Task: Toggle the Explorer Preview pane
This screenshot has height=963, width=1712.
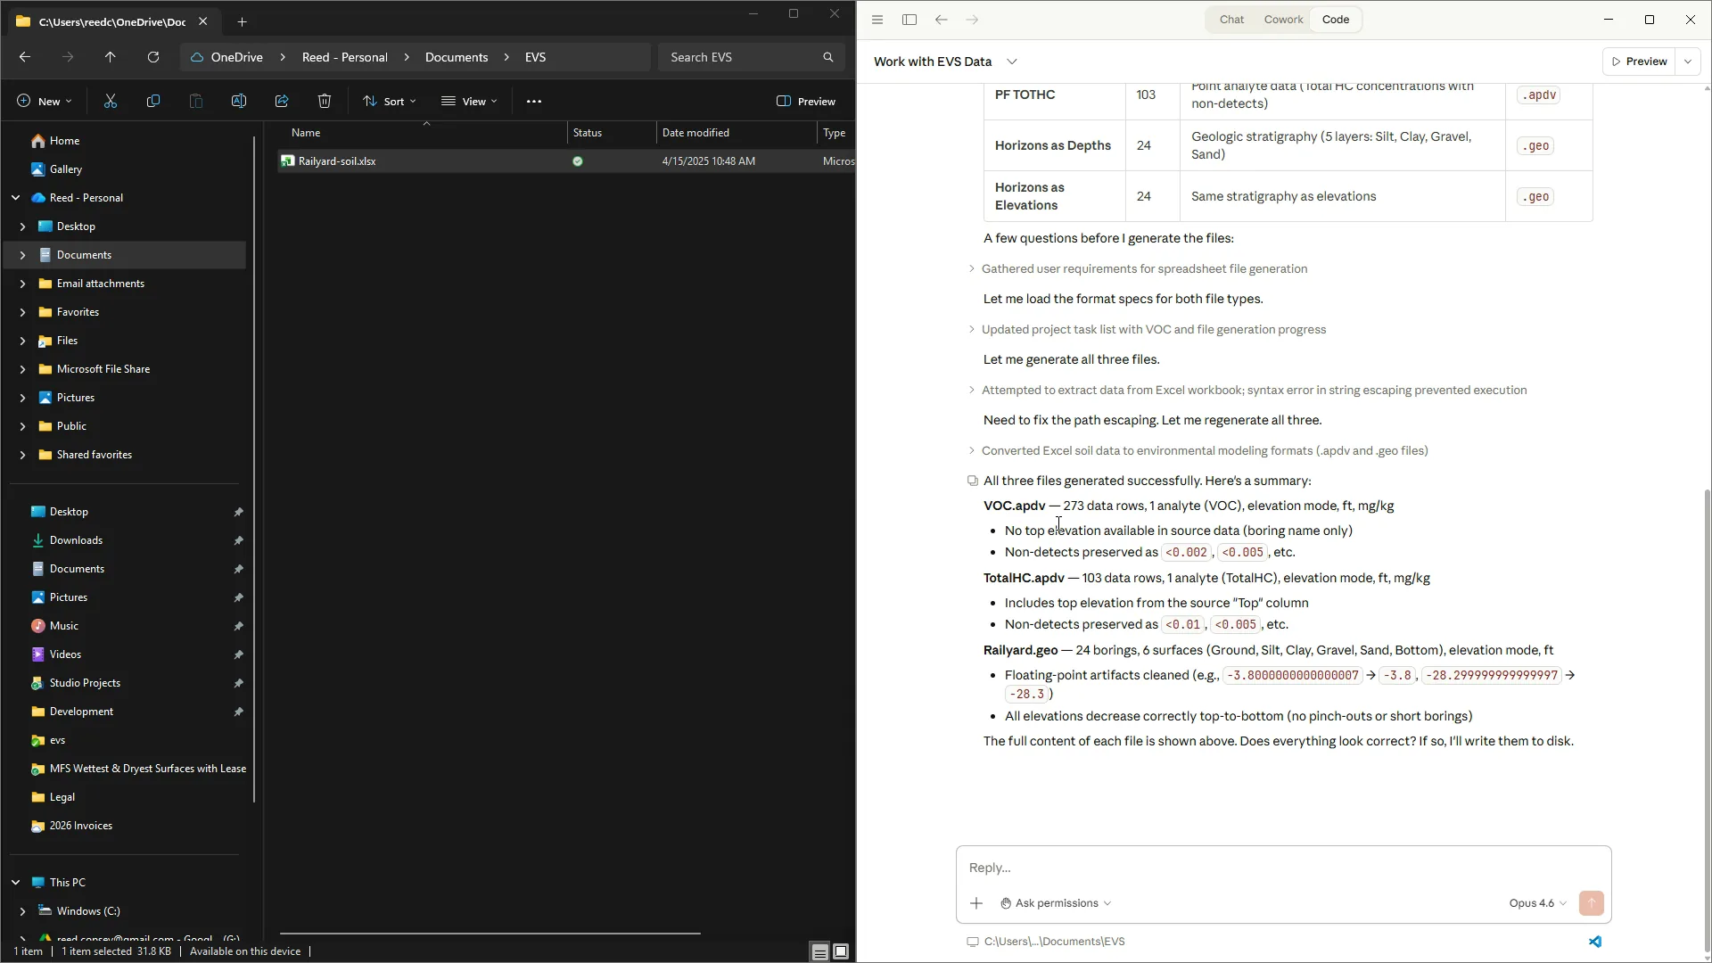Action: (x=806, y=102)
